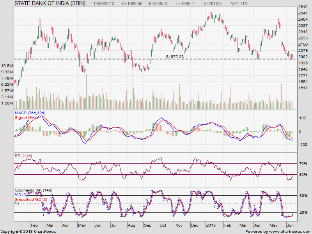Click the 1617 price axis label
Screen dimensions: 312x234
pos(303,88)
